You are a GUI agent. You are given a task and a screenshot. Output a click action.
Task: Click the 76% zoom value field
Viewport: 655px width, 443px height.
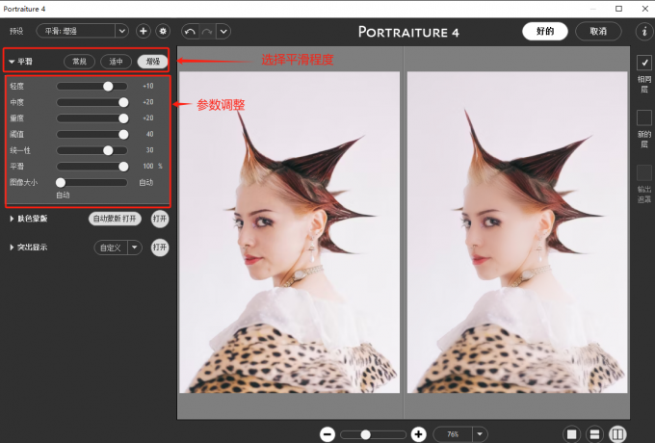click(x=453, y=434)
